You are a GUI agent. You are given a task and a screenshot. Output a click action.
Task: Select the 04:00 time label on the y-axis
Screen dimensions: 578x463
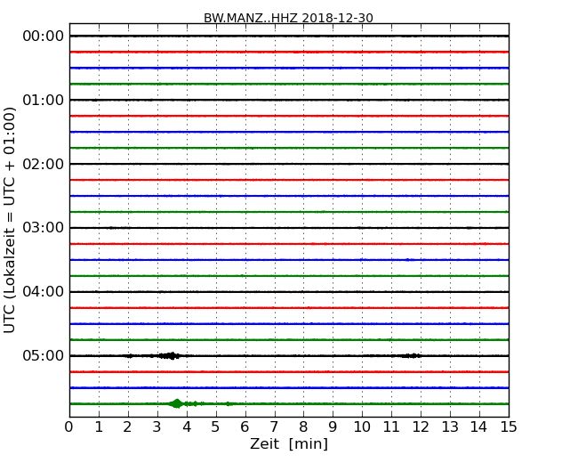(x=43, y=292)
